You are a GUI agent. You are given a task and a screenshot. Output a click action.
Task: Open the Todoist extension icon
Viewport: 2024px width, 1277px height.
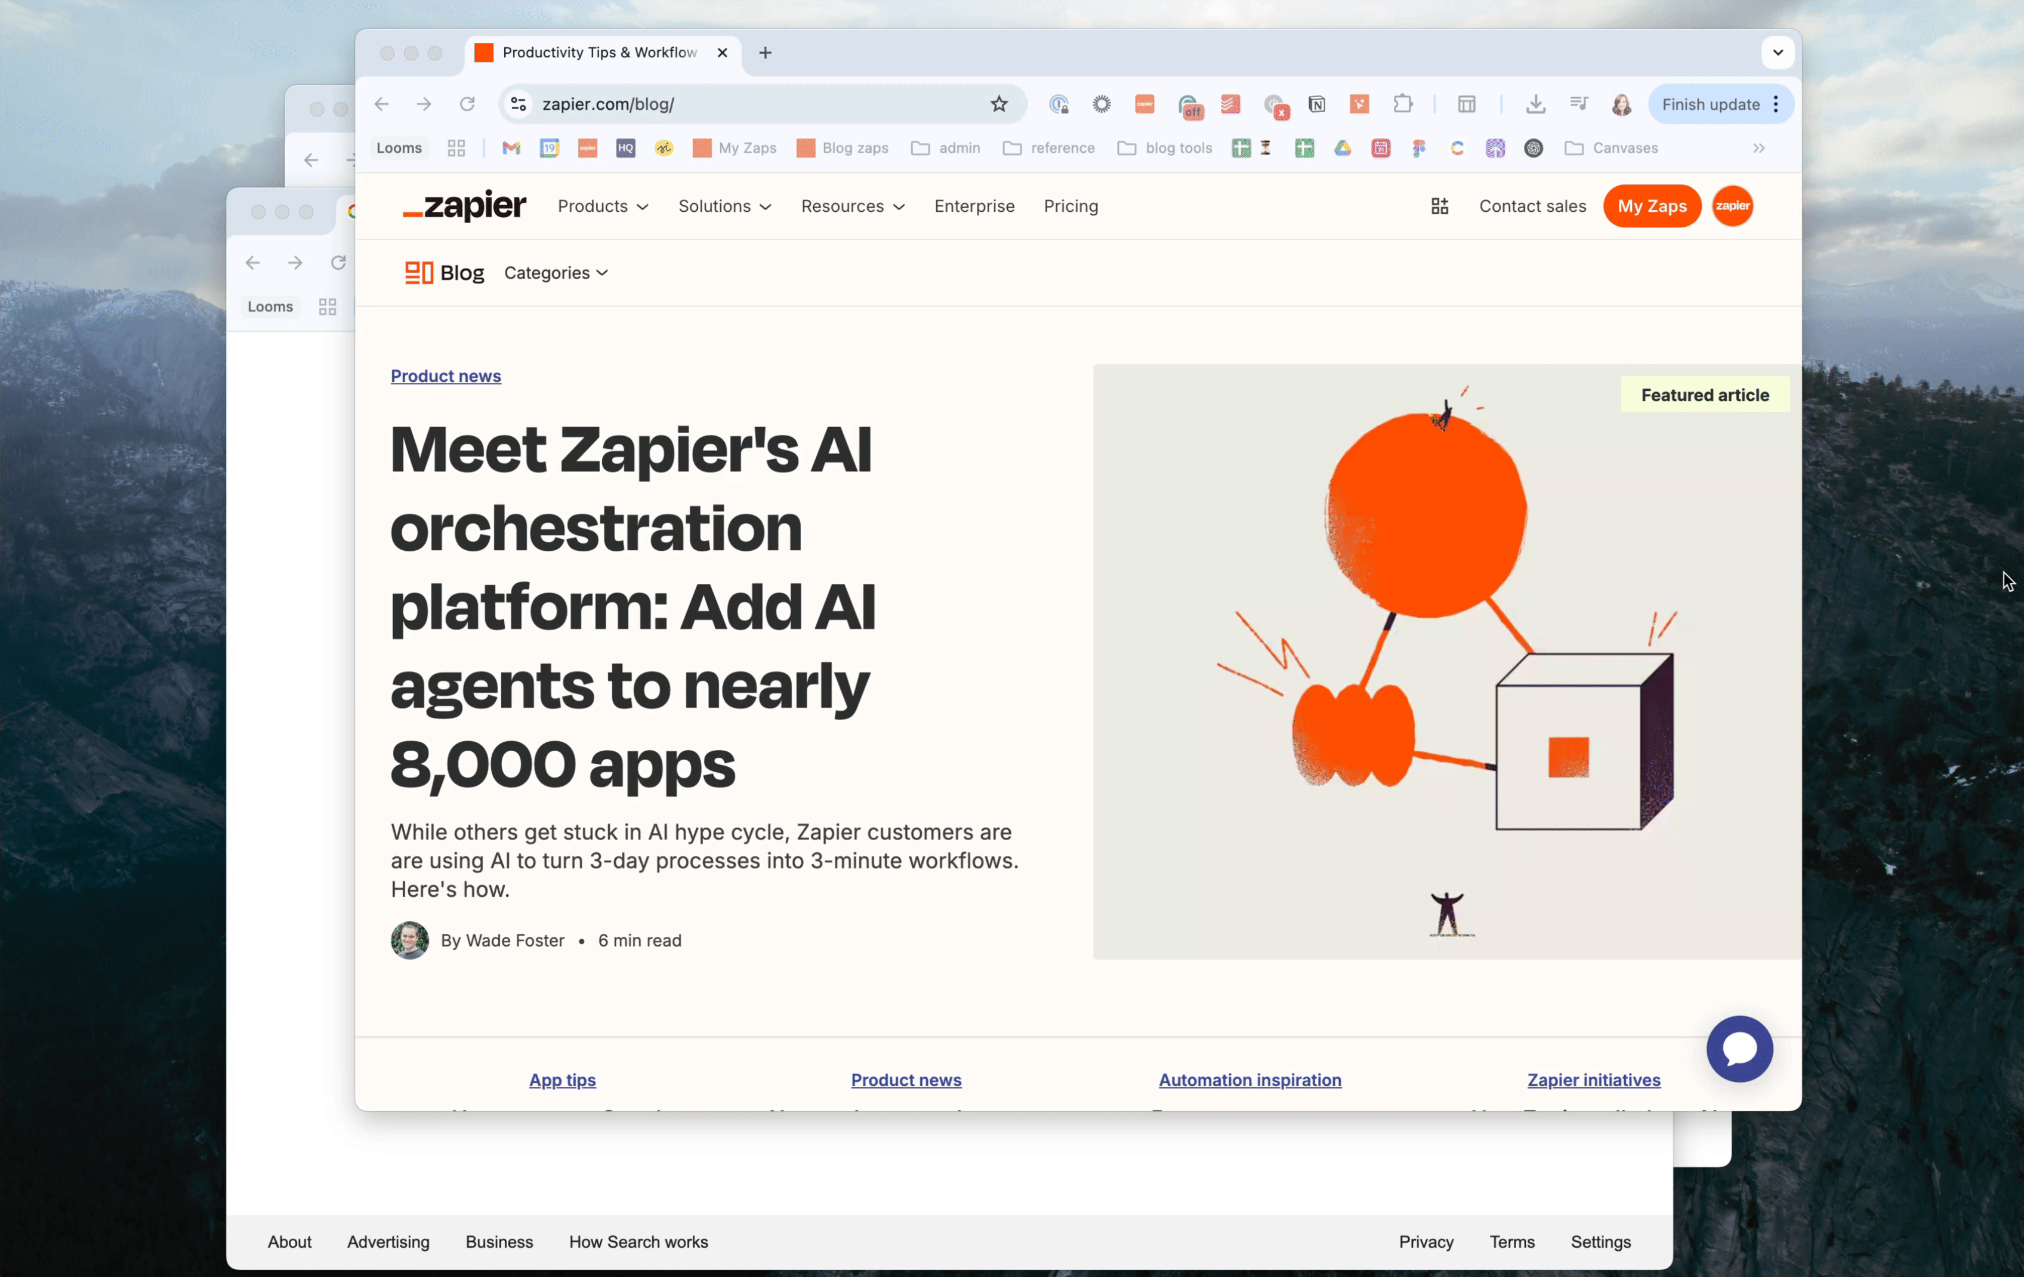coord(1230,104)
